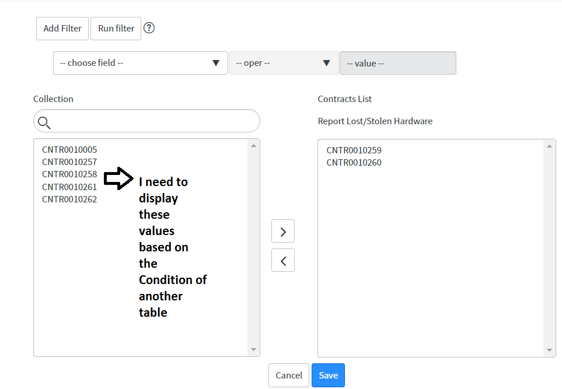
Task: Move selection right with the > arrow
Action: tap(283, 232)
